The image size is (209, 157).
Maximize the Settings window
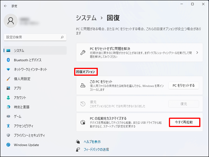tap(193, 4)
